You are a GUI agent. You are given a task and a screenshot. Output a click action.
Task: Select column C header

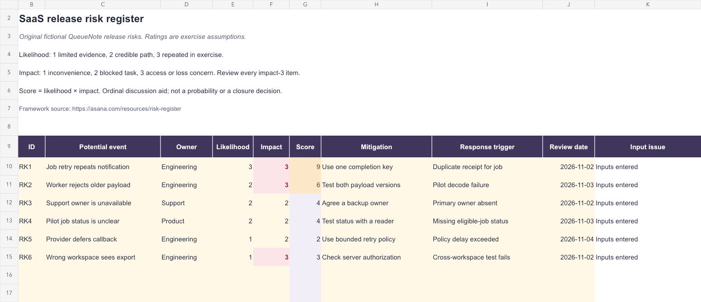(103, 4)
